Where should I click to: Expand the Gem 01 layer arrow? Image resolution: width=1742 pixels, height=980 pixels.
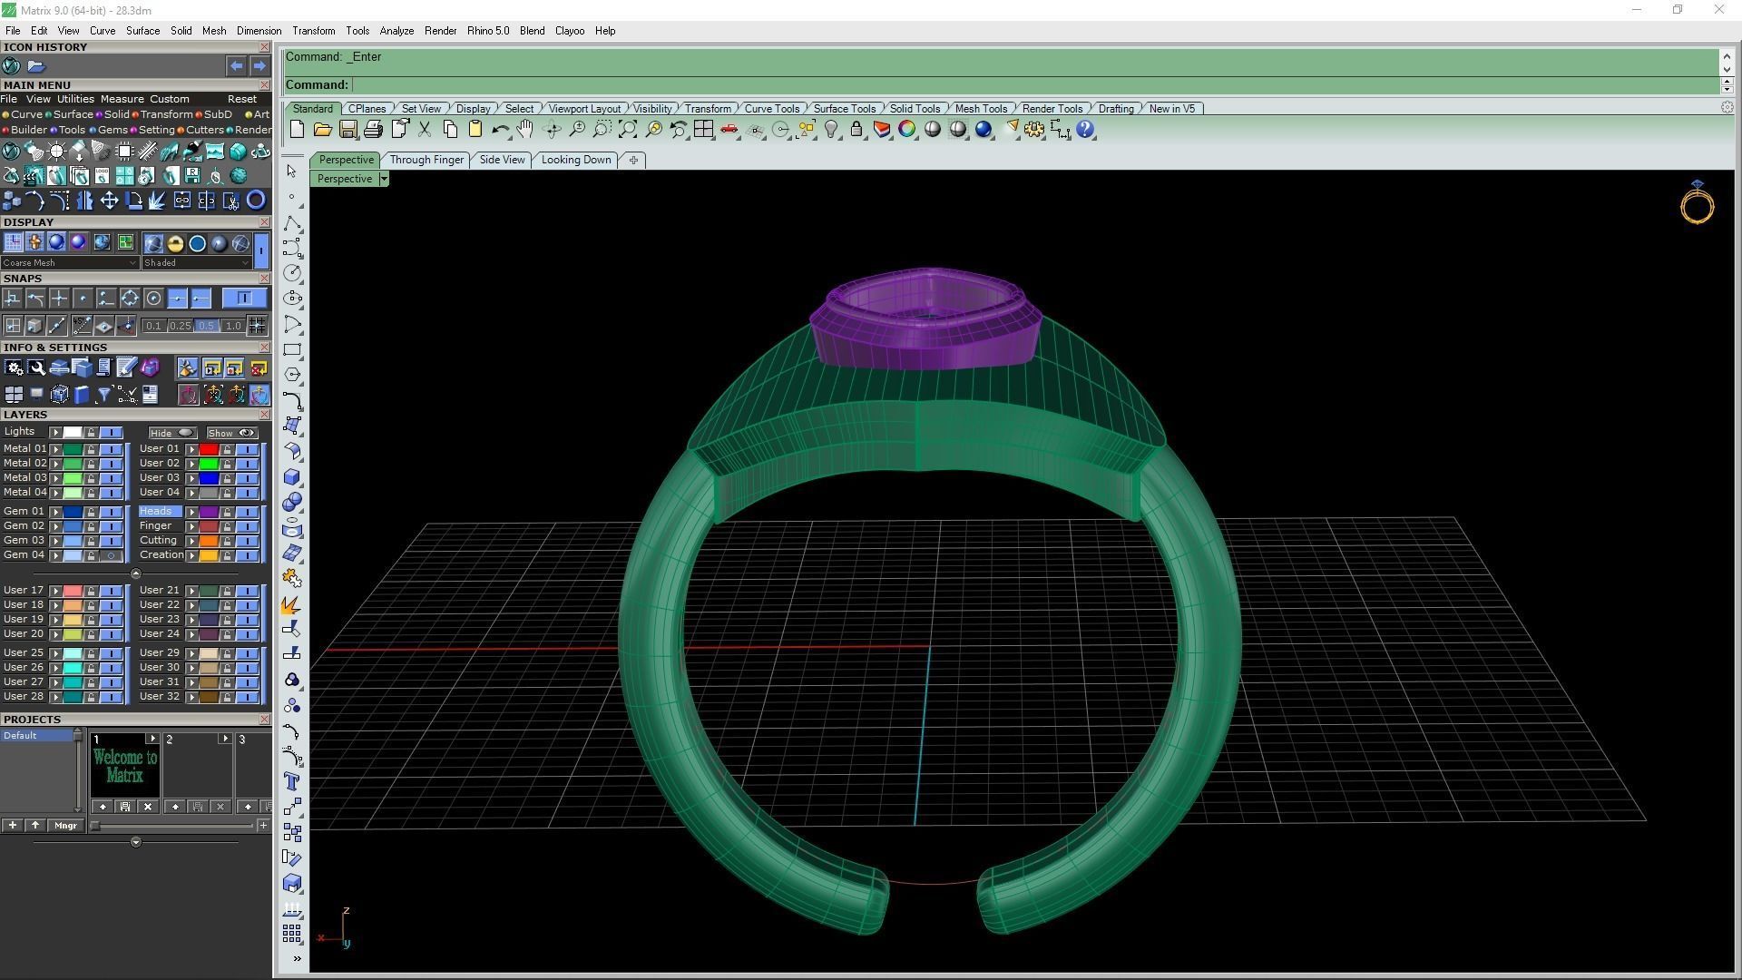pos(55,512)
